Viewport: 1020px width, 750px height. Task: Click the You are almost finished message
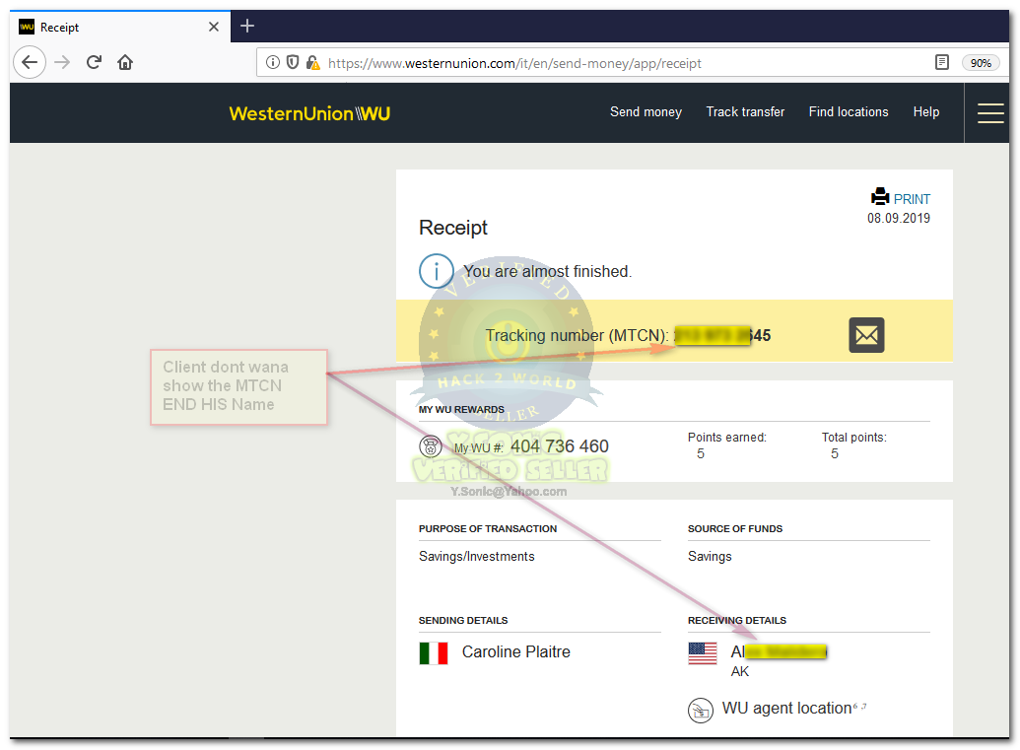coord(547,271)
